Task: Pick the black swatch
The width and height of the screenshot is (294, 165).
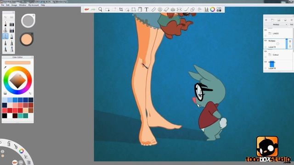Action: (5, 115)
